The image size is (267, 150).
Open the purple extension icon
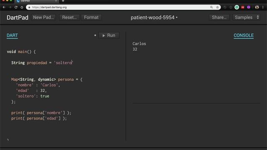coord(249,7)
